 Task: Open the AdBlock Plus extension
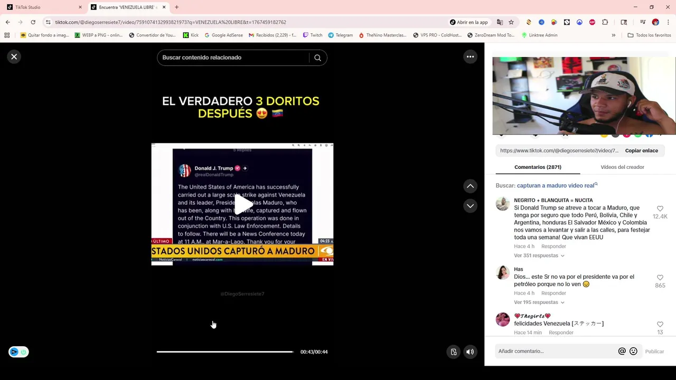tap(592, 22)
